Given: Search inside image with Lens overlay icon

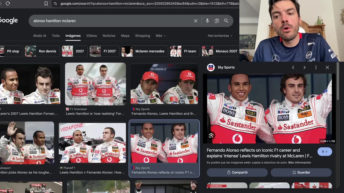Looking at the screenshot, I should 211,136.
